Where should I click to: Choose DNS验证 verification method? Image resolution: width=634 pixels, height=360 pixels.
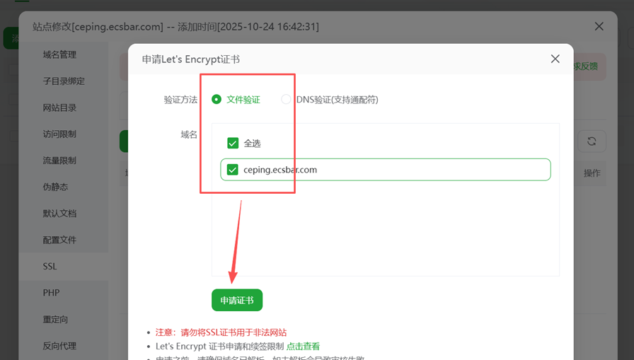(x=286, y=100)
